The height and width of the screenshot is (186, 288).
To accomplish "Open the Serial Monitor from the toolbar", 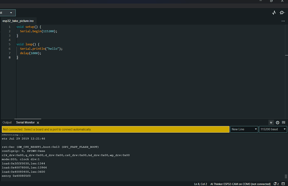I will click(x=282, y=12).
